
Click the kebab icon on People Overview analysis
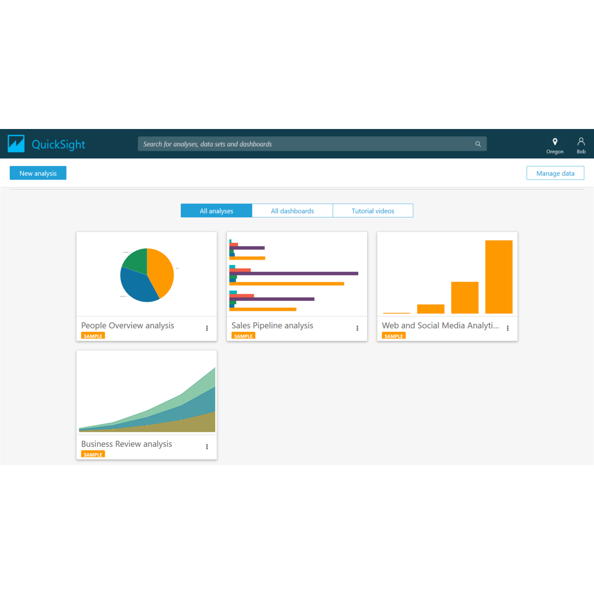[x=207, y=328]
